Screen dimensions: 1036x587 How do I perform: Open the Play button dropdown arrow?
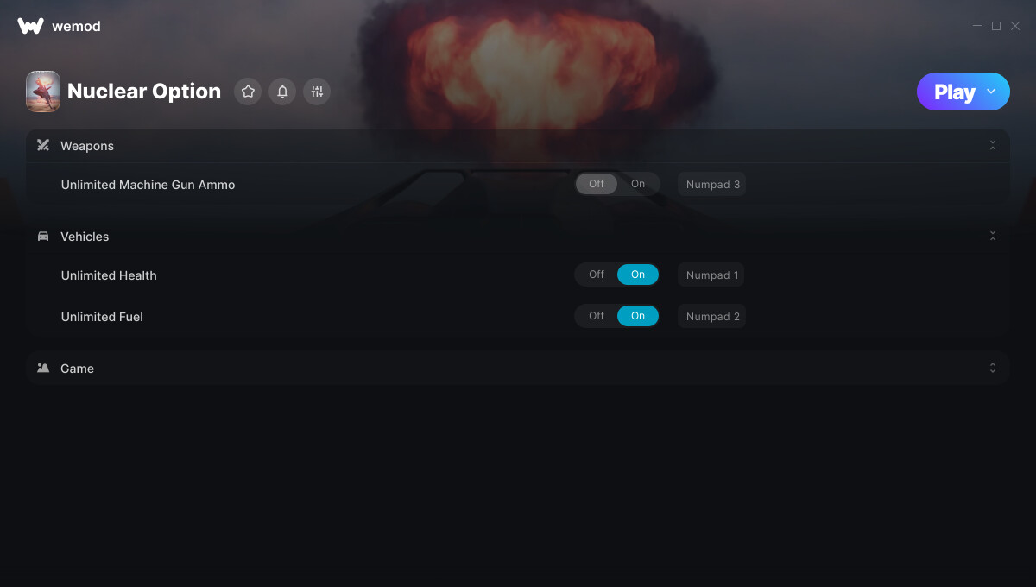[991, 92]
